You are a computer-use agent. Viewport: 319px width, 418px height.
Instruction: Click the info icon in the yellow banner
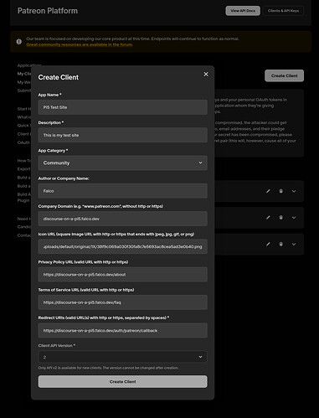(x=19, y=42)
